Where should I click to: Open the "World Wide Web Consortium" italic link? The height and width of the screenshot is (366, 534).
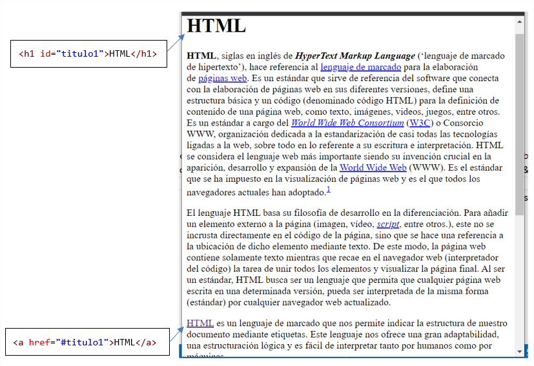pos(347,122)
